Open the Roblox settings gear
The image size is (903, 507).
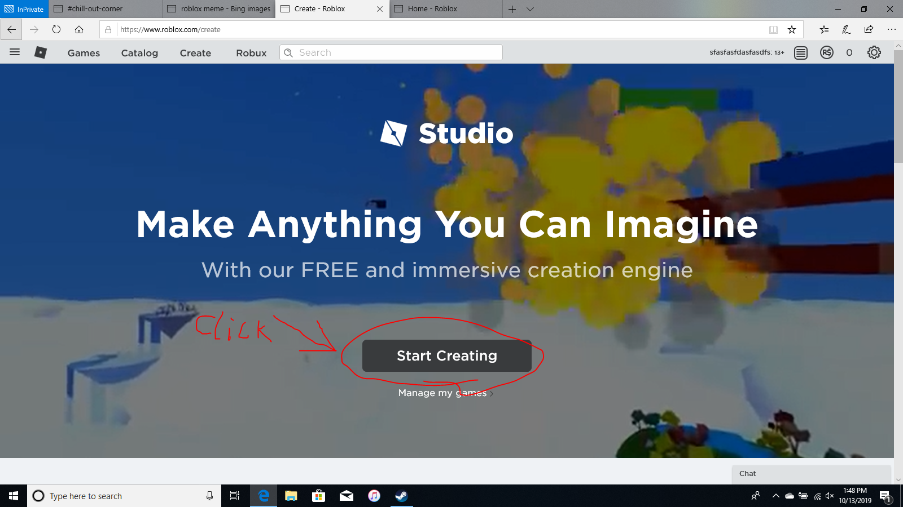coord(874,53)
